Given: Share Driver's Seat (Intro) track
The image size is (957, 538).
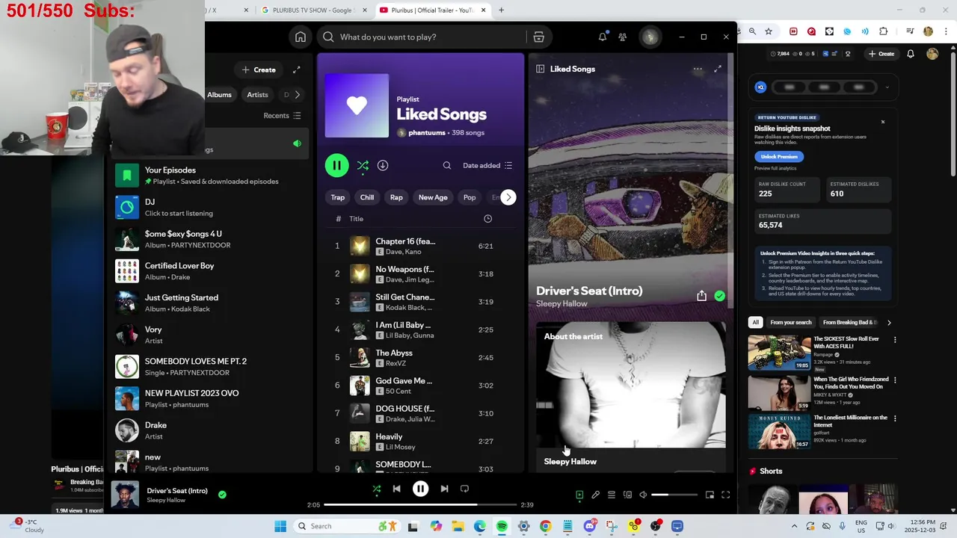Looking at the screenshot, I should 701,296.
